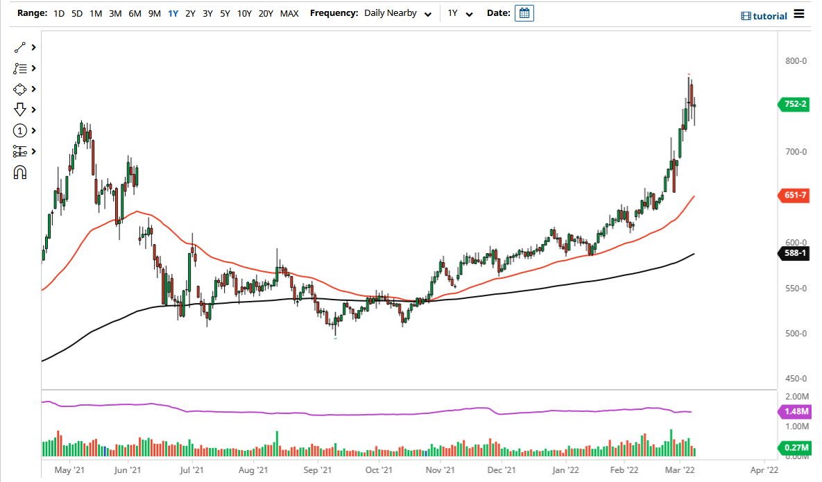This screenshot has height=482, width=822.
Task: Expand the shapes tool submenu arrow
Action: click(33, 89)
